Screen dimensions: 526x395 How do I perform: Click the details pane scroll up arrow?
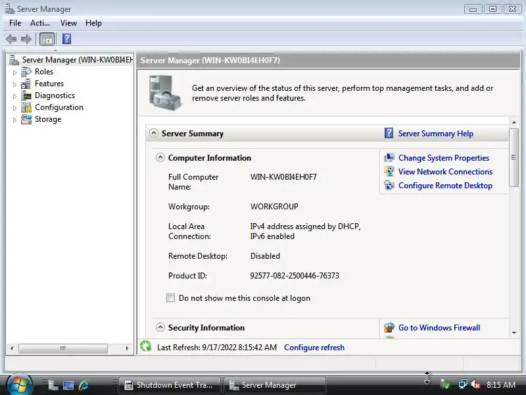click(514, 122)
